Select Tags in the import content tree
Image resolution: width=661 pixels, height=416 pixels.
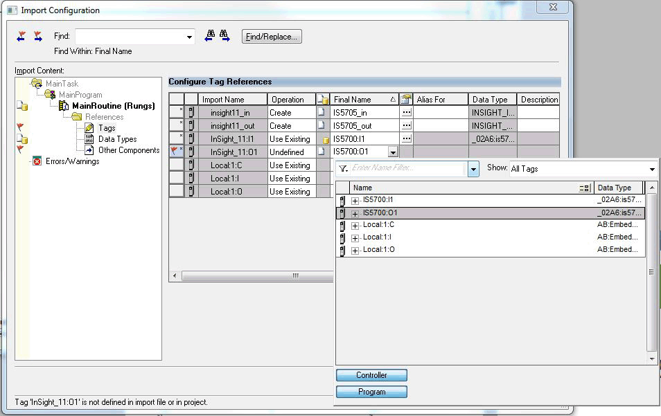[x=107, y=128]
